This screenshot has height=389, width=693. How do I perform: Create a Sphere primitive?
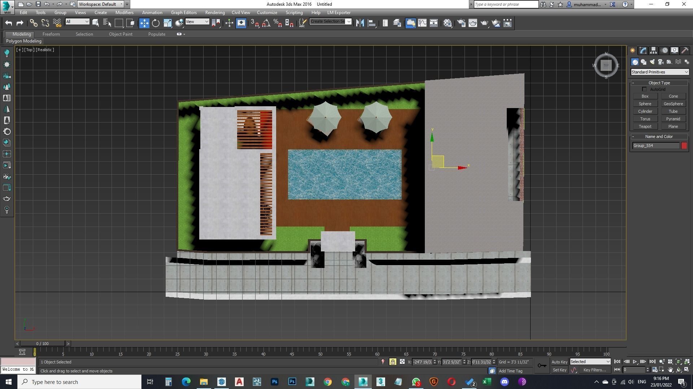(x=645, y=104)
